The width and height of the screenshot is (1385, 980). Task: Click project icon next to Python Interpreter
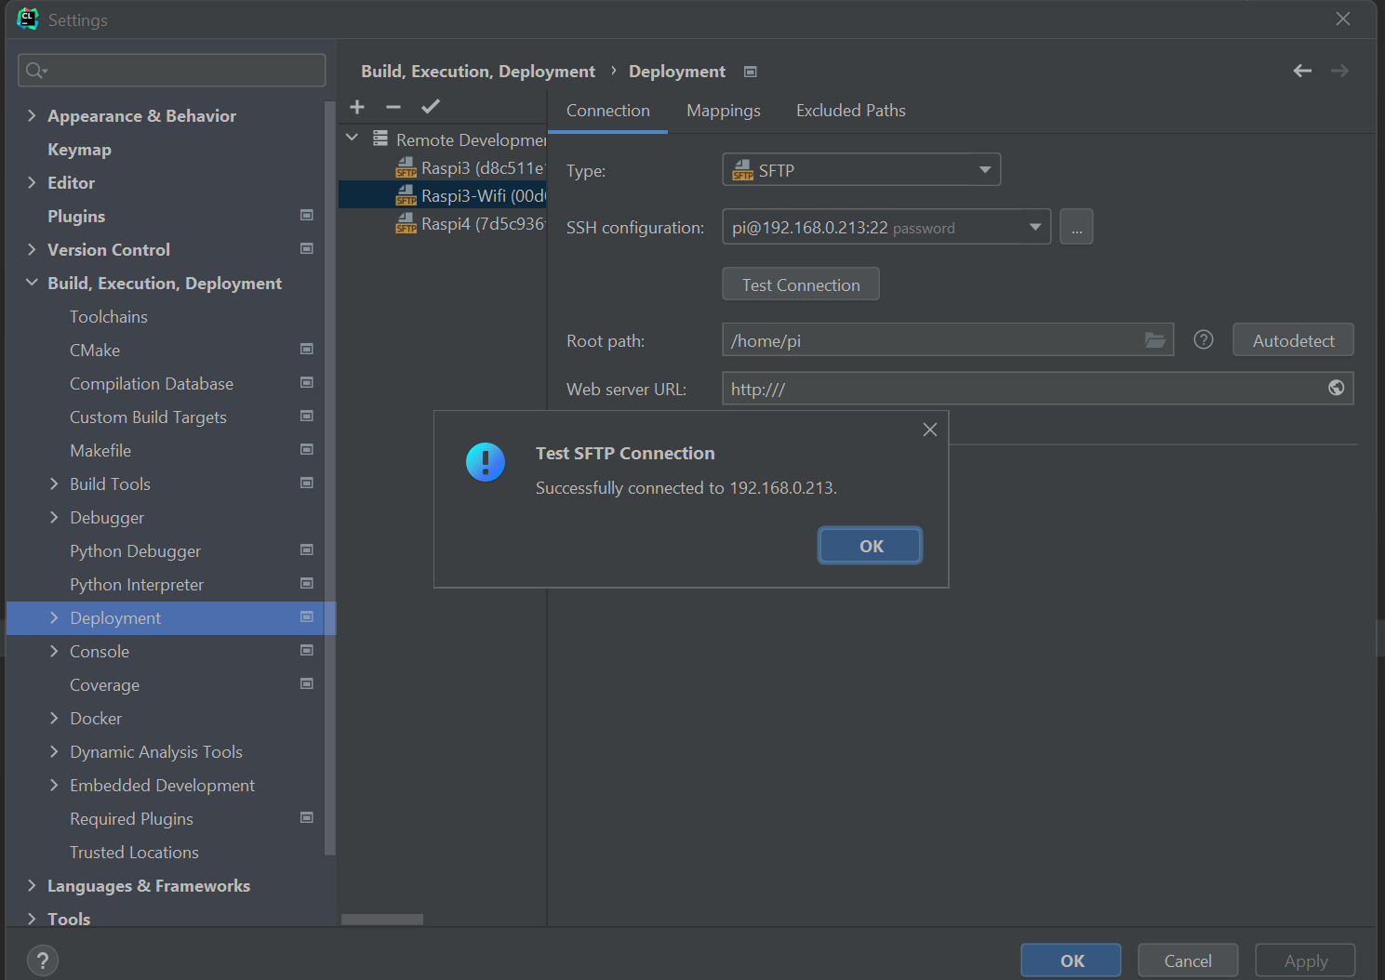point(306,583)
